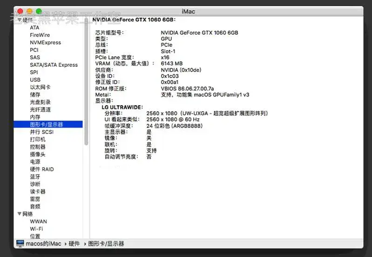
Task: Click the 2560 x 1080 @ 60 Hz value
Action: pyautogui.click(x=173, y=119)
